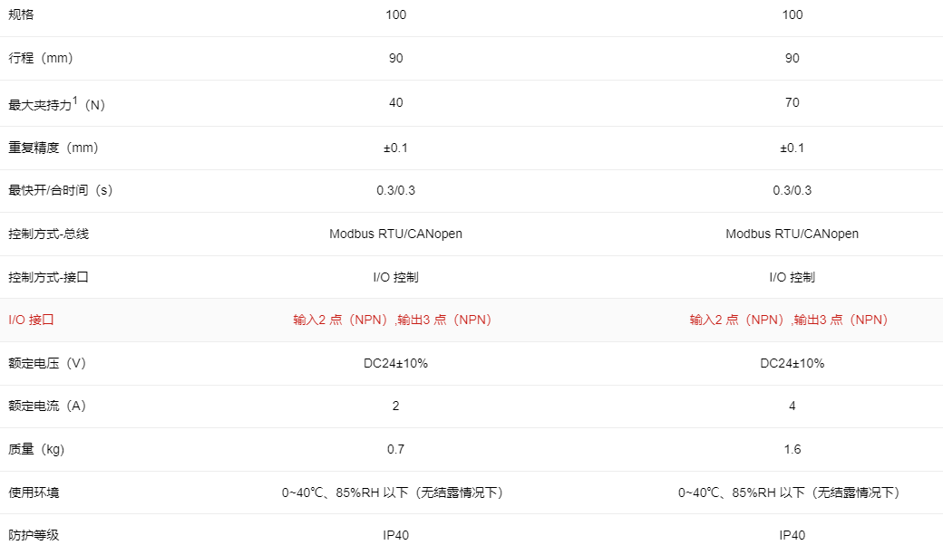
Task: Select the mass value 1.6
Action: pyautogui.click(x=792, y=449)
